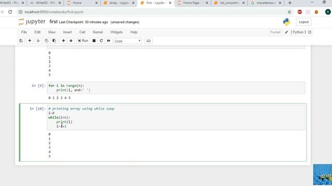Restart the kernel with the circular arrow icon
Image resolution: width=332 pixels, height=186 pixels.
(101, 41)
